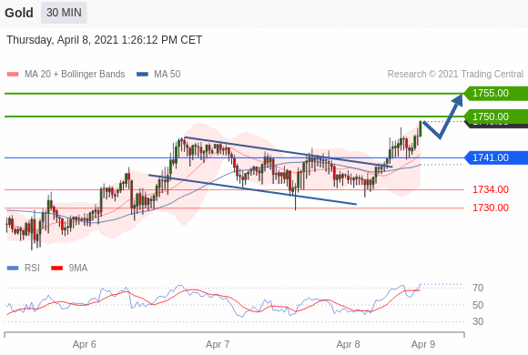
Task: Click the blue forecast arrow head
Action: (x=458, y=100)
